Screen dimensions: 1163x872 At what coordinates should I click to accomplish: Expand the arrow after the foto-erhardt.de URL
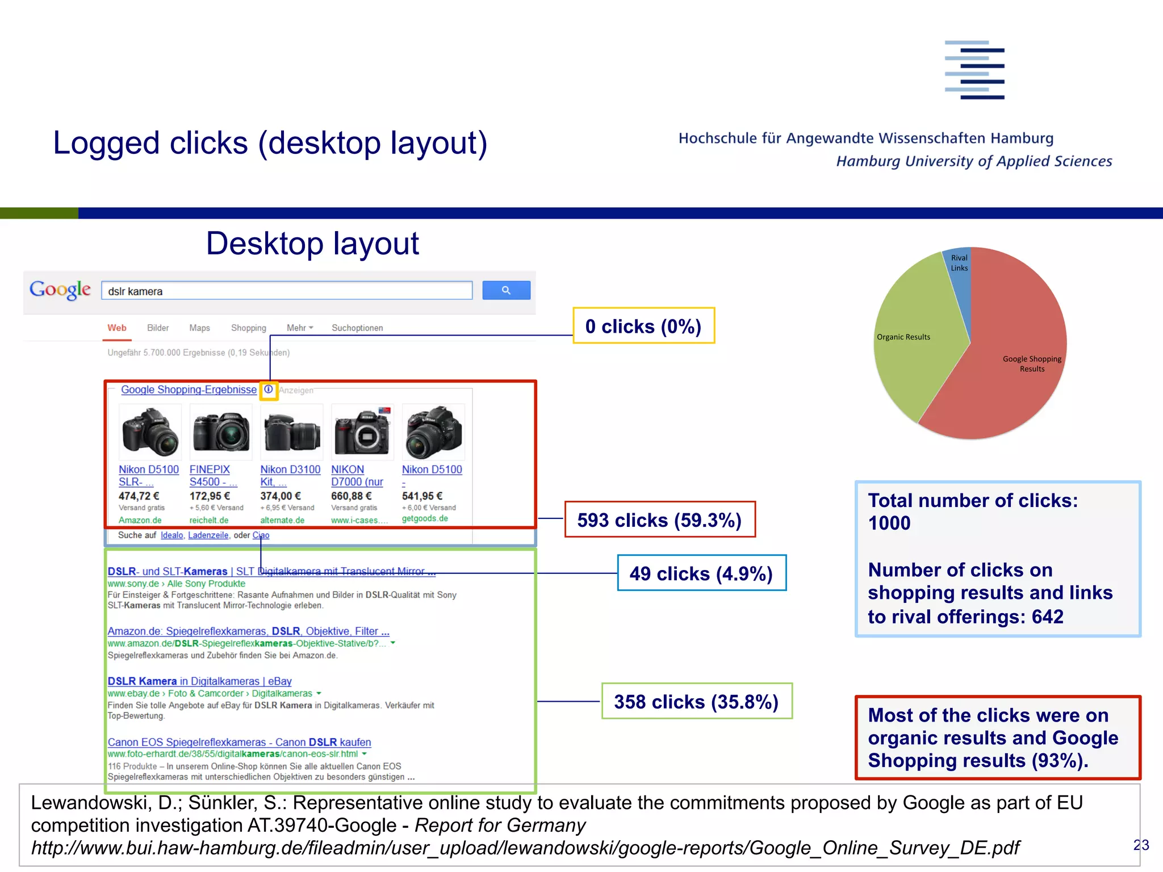pos(364,754)
